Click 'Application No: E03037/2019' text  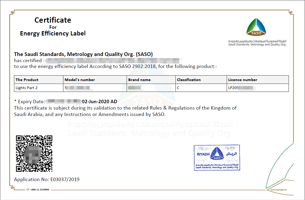pos(47,179)
